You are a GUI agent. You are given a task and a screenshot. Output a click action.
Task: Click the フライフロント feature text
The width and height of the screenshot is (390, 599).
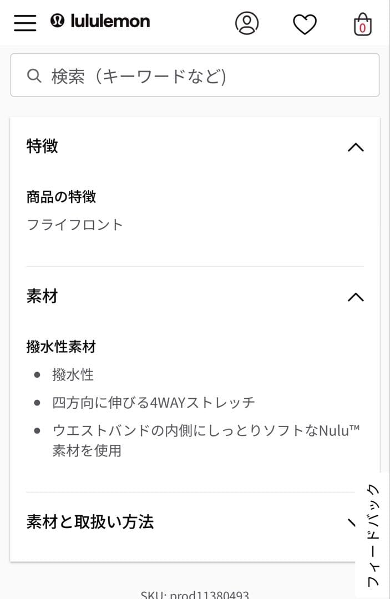coord(75,224)
